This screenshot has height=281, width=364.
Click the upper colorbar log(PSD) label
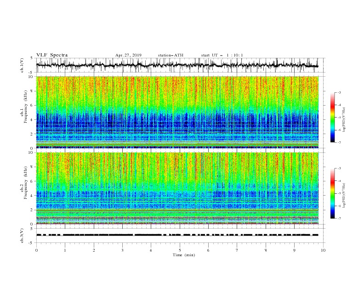coord(344,120)
